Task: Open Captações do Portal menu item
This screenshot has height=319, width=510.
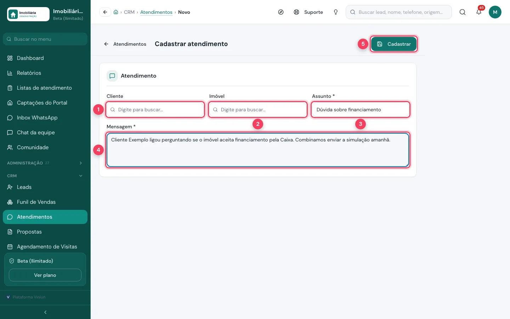Action: [45, 103]
